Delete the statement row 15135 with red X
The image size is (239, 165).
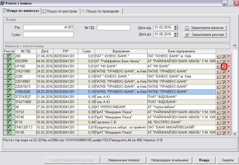229,132
